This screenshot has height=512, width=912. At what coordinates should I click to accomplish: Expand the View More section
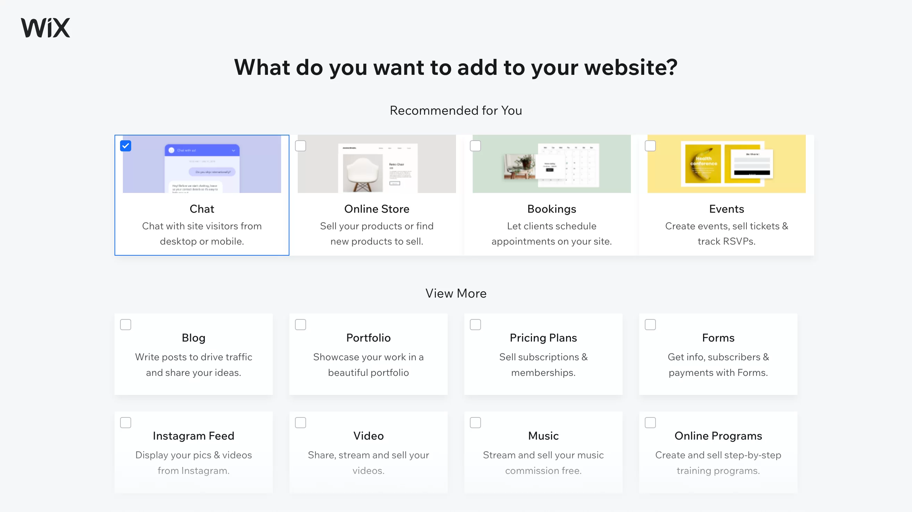[x=455, y=293]
